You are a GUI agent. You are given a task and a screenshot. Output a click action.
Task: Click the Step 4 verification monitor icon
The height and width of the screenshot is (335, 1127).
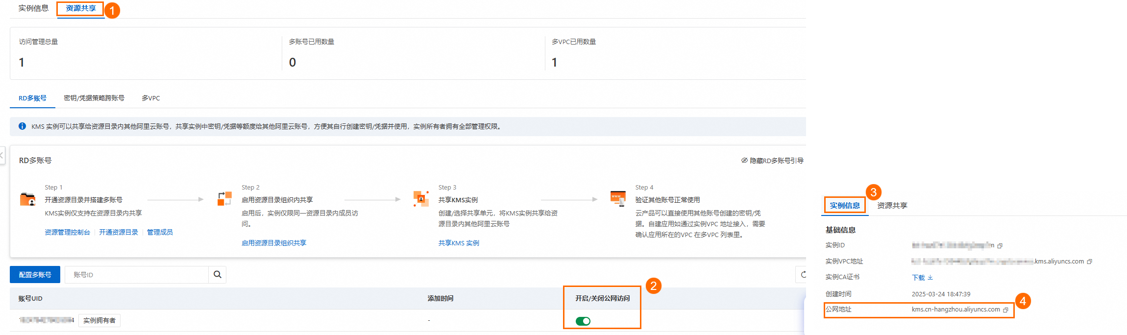pyautogui.click(x=618, y=198)
